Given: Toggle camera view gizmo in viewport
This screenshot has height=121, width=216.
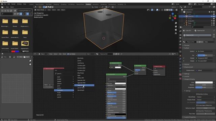Looking at the screenshot, I should pyautogui.click(x=176, y=30).
